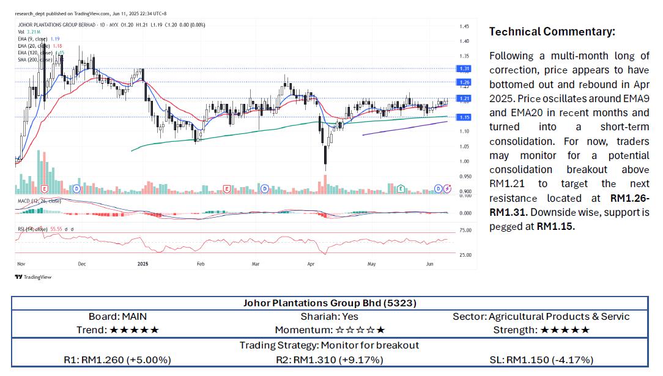
Task: Click the EMA (120, close) legend entry
Action: [x=41, y=53]
